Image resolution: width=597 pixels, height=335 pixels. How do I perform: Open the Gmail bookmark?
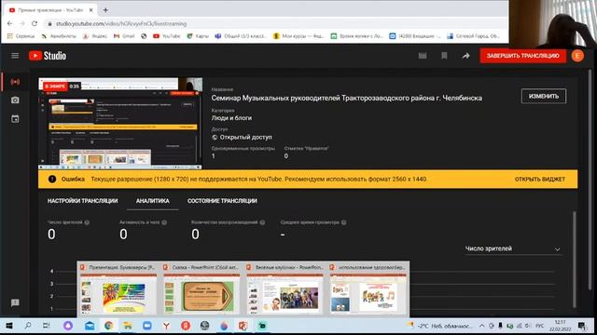(x=124, y=36)
